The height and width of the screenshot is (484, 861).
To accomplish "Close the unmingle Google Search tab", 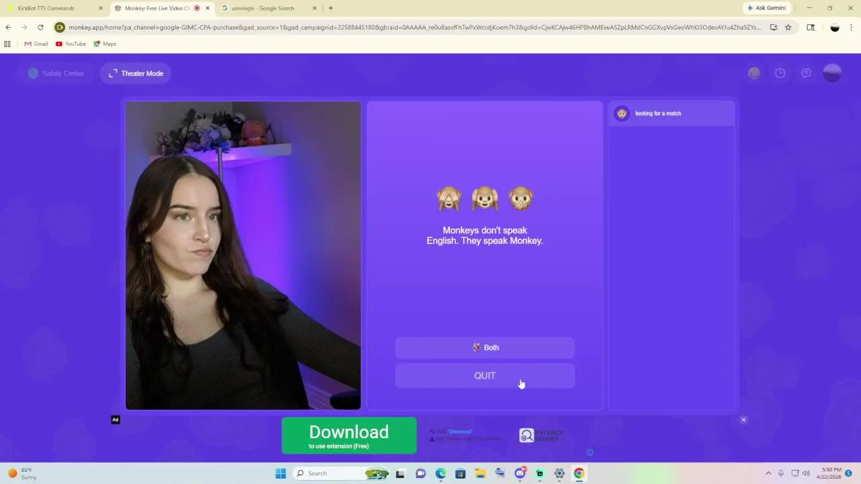I will click(315, 8).
